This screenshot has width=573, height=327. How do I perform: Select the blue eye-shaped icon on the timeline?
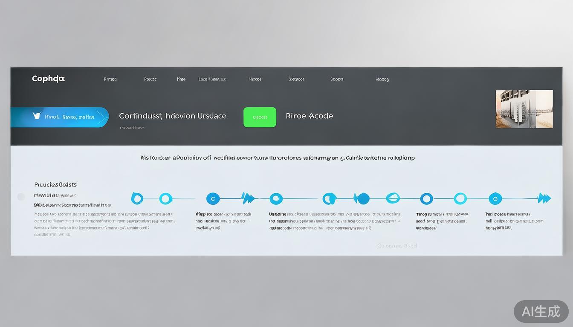tap(393, 198)
